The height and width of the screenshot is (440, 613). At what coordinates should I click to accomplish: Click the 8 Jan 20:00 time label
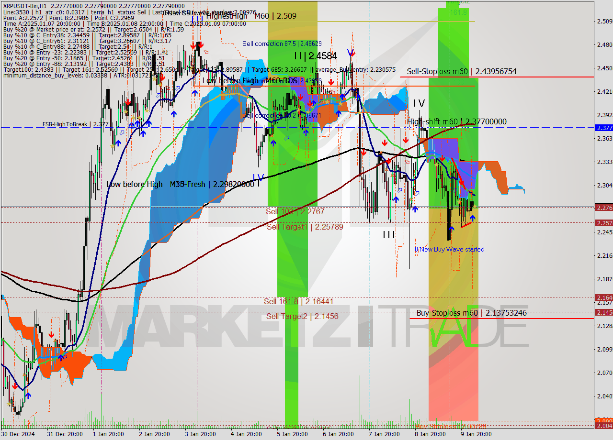[x=430, y=434]
